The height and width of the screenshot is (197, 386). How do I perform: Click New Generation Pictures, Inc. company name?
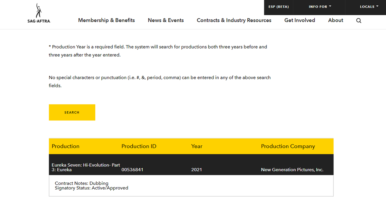292,170
